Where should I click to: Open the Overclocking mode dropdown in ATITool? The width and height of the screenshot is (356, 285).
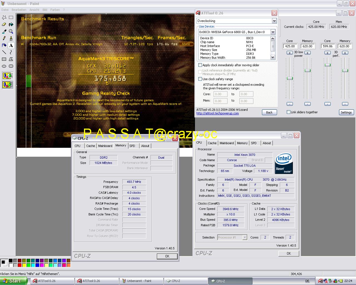pyautogui.click(x=274, y=21)
